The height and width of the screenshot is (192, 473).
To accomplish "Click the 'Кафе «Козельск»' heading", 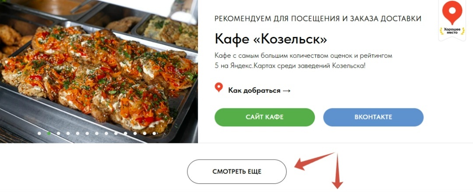I will [x=271, y=39].
